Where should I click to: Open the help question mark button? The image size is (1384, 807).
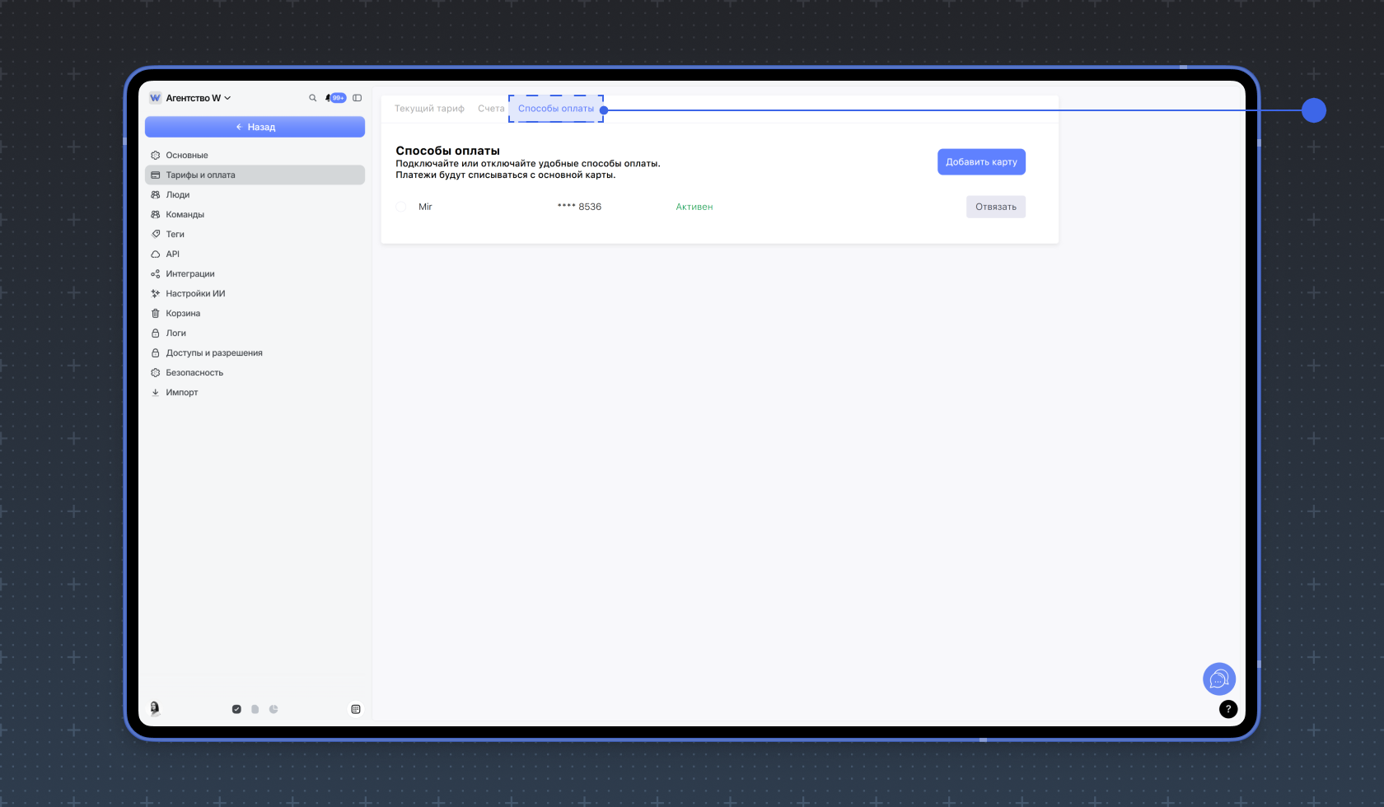click(x=1227, y=709)
